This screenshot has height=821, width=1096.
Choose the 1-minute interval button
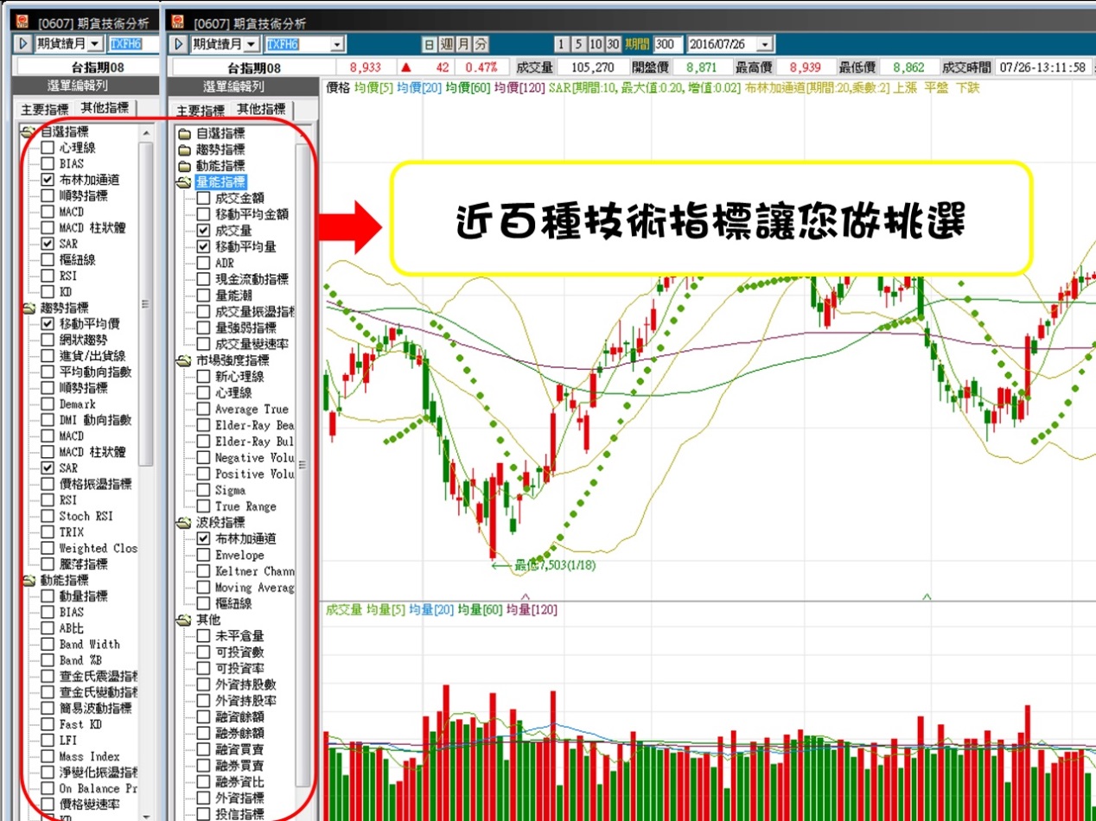[562, 44]
